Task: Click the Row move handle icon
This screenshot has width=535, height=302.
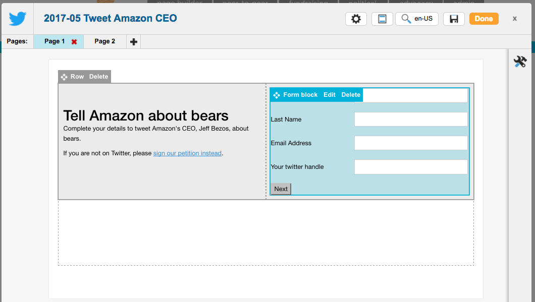Action: tap(64, 77)
